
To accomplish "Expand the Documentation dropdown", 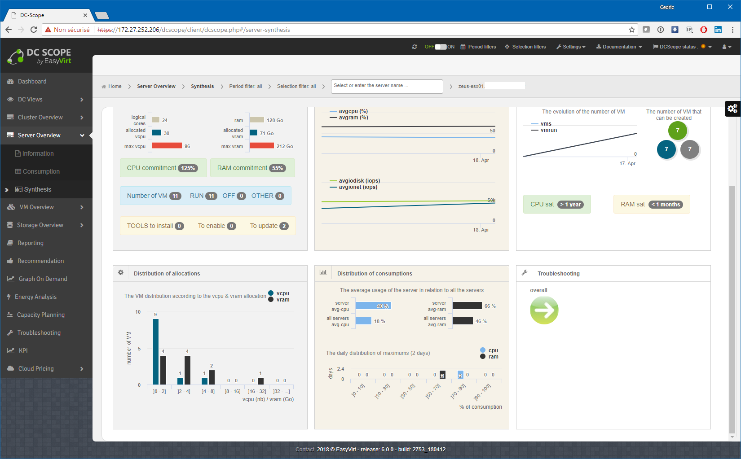I will [x=619, y=47].
